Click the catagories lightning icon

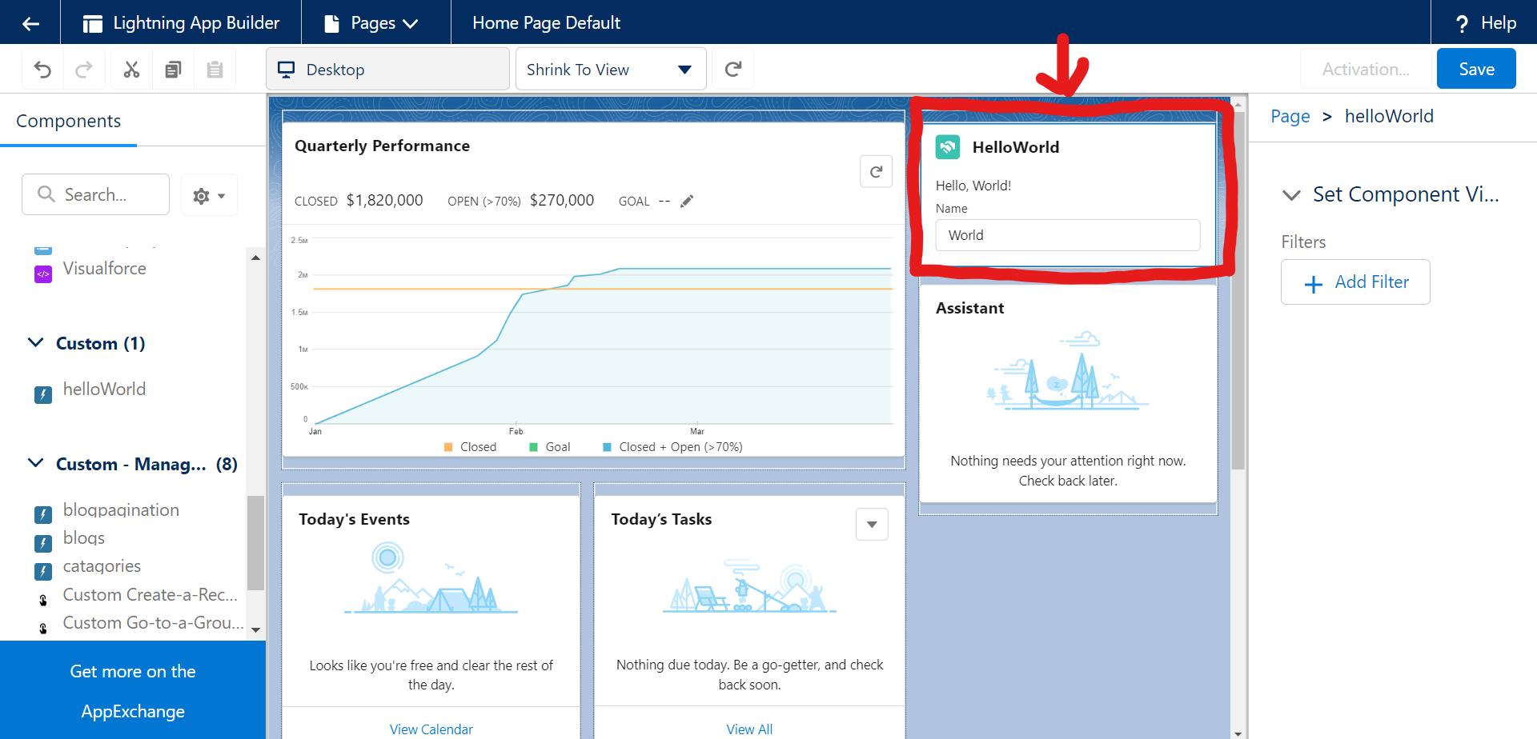point(43,572)
